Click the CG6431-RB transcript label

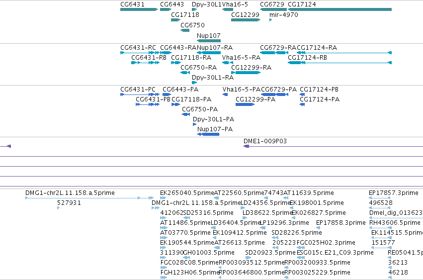click(x=149, y=58)
